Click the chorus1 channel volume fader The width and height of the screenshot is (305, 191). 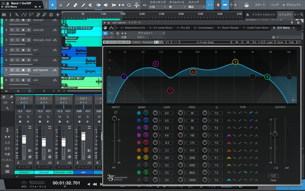[x=24, y=139]
